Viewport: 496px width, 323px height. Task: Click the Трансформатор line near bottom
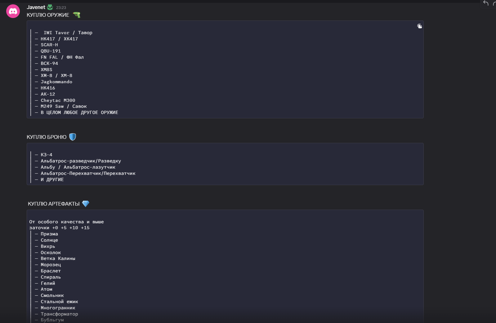(x=59, y=314)
